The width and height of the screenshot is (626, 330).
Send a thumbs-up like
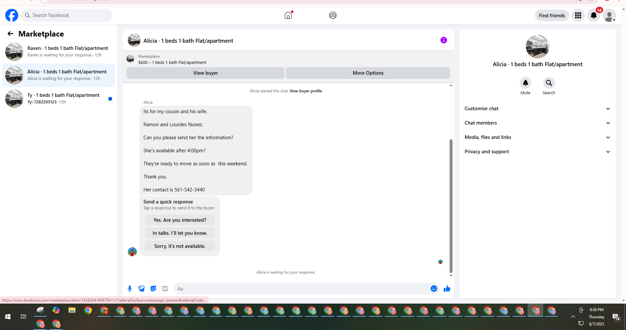pyautogui.click(x=447, y=289)
